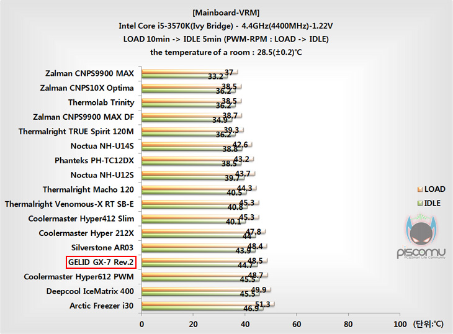Click the 0 axis tick label
Viewport: 453px width, 334px height.
coord(141,325)
